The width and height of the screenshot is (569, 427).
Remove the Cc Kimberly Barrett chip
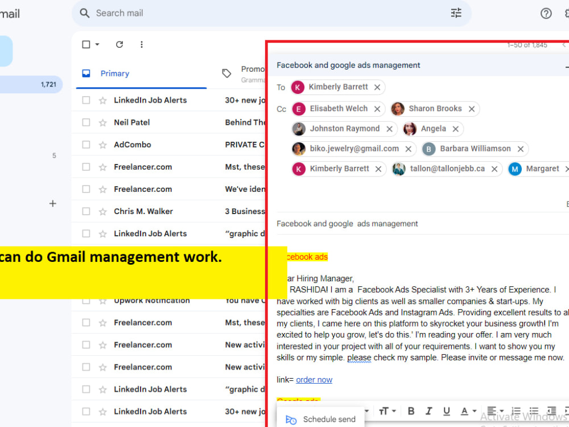[x=378, y=169]
